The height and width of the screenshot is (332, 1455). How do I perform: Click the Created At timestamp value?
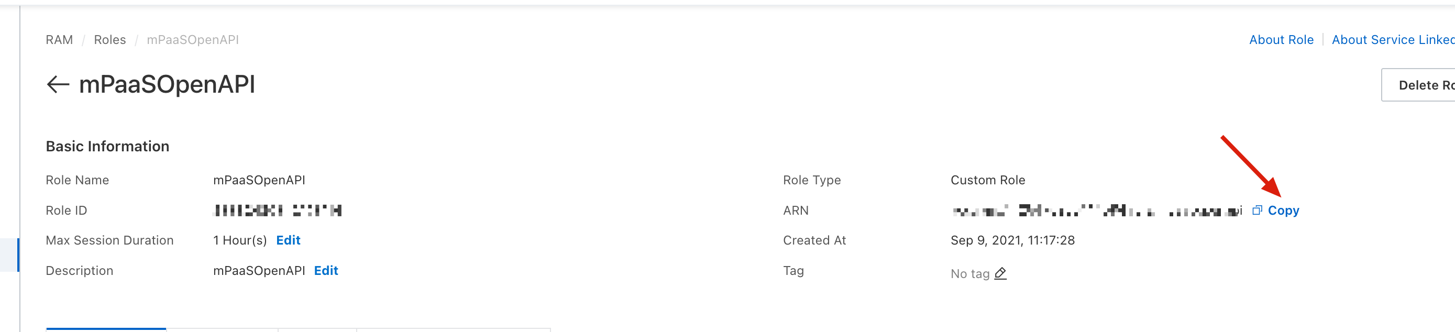(1012, 240)
